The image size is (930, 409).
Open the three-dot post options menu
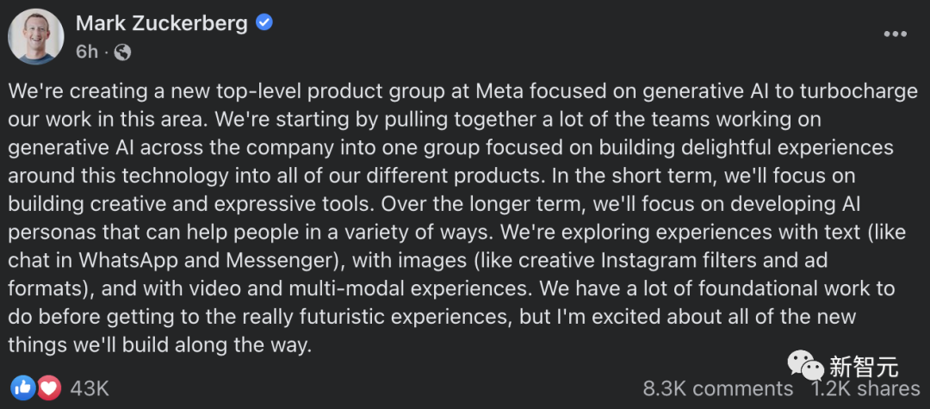coord(895,34)
